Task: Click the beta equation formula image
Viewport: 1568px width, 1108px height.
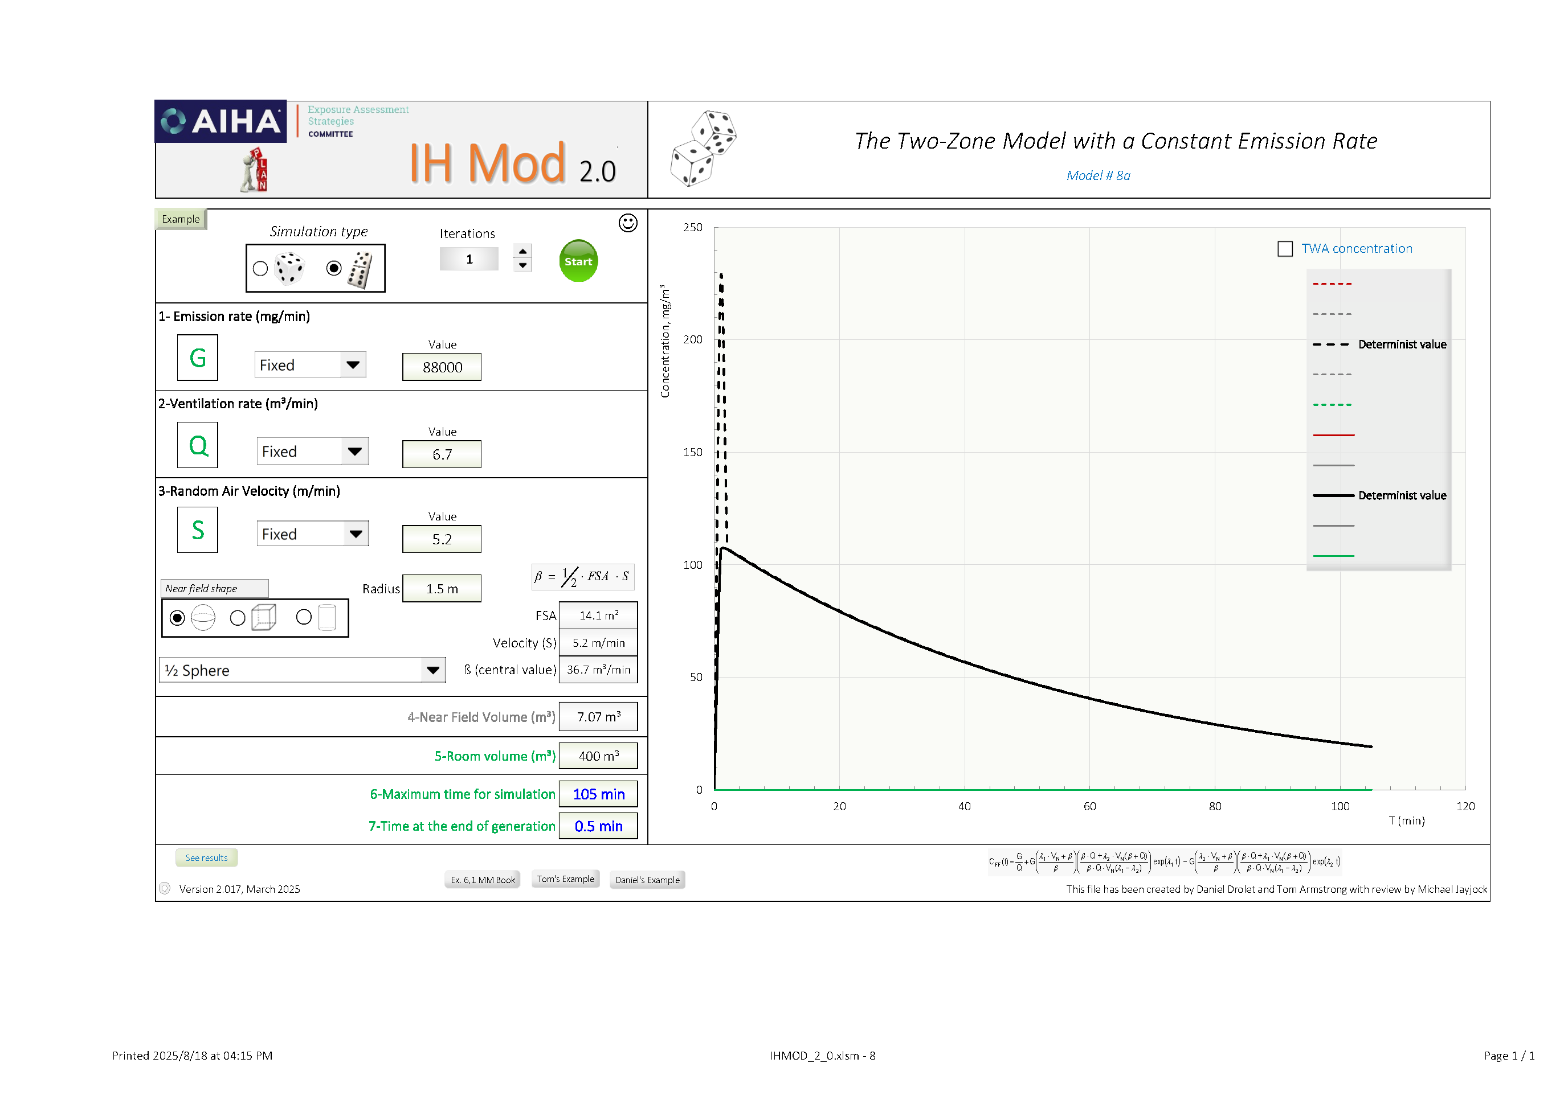Action: click(x=582, y=577)
